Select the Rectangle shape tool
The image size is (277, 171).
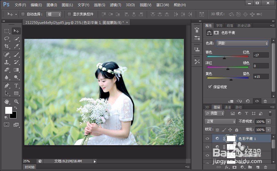pos(16,93)
